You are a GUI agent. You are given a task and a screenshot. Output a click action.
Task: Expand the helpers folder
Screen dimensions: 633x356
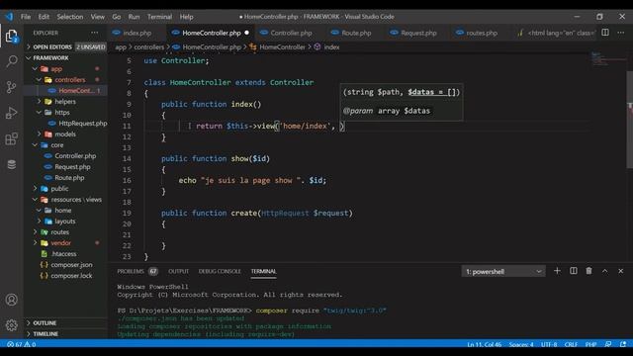pos(66,101)
